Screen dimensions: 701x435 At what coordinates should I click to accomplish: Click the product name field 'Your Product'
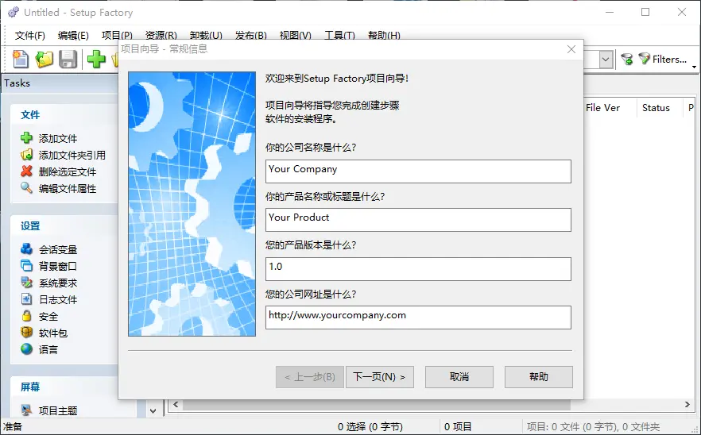tap(418, 220)
